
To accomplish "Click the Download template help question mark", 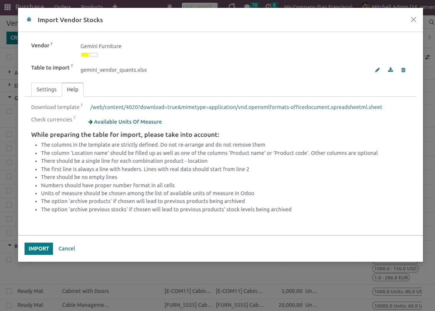I will (x=82, y=105).
